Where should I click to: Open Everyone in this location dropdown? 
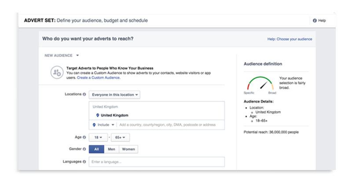coord(114,94)
